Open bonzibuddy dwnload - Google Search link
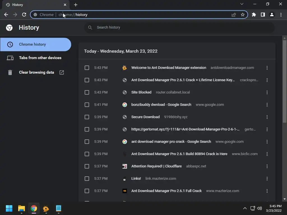The width and height of the screenshot is (287, 215). [161, 105]
